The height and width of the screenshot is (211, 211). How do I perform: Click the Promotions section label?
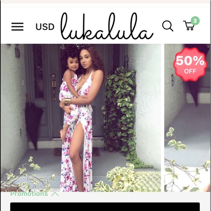click(29, 194)
